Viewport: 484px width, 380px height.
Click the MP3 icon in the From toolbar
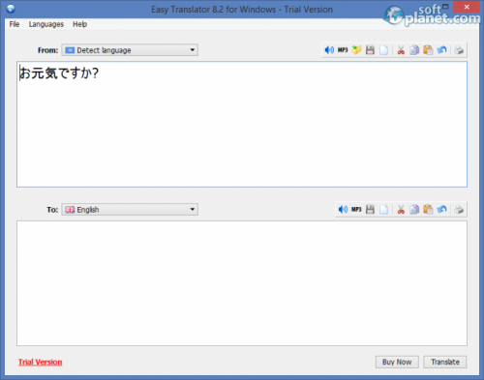[x=343, y=50]
